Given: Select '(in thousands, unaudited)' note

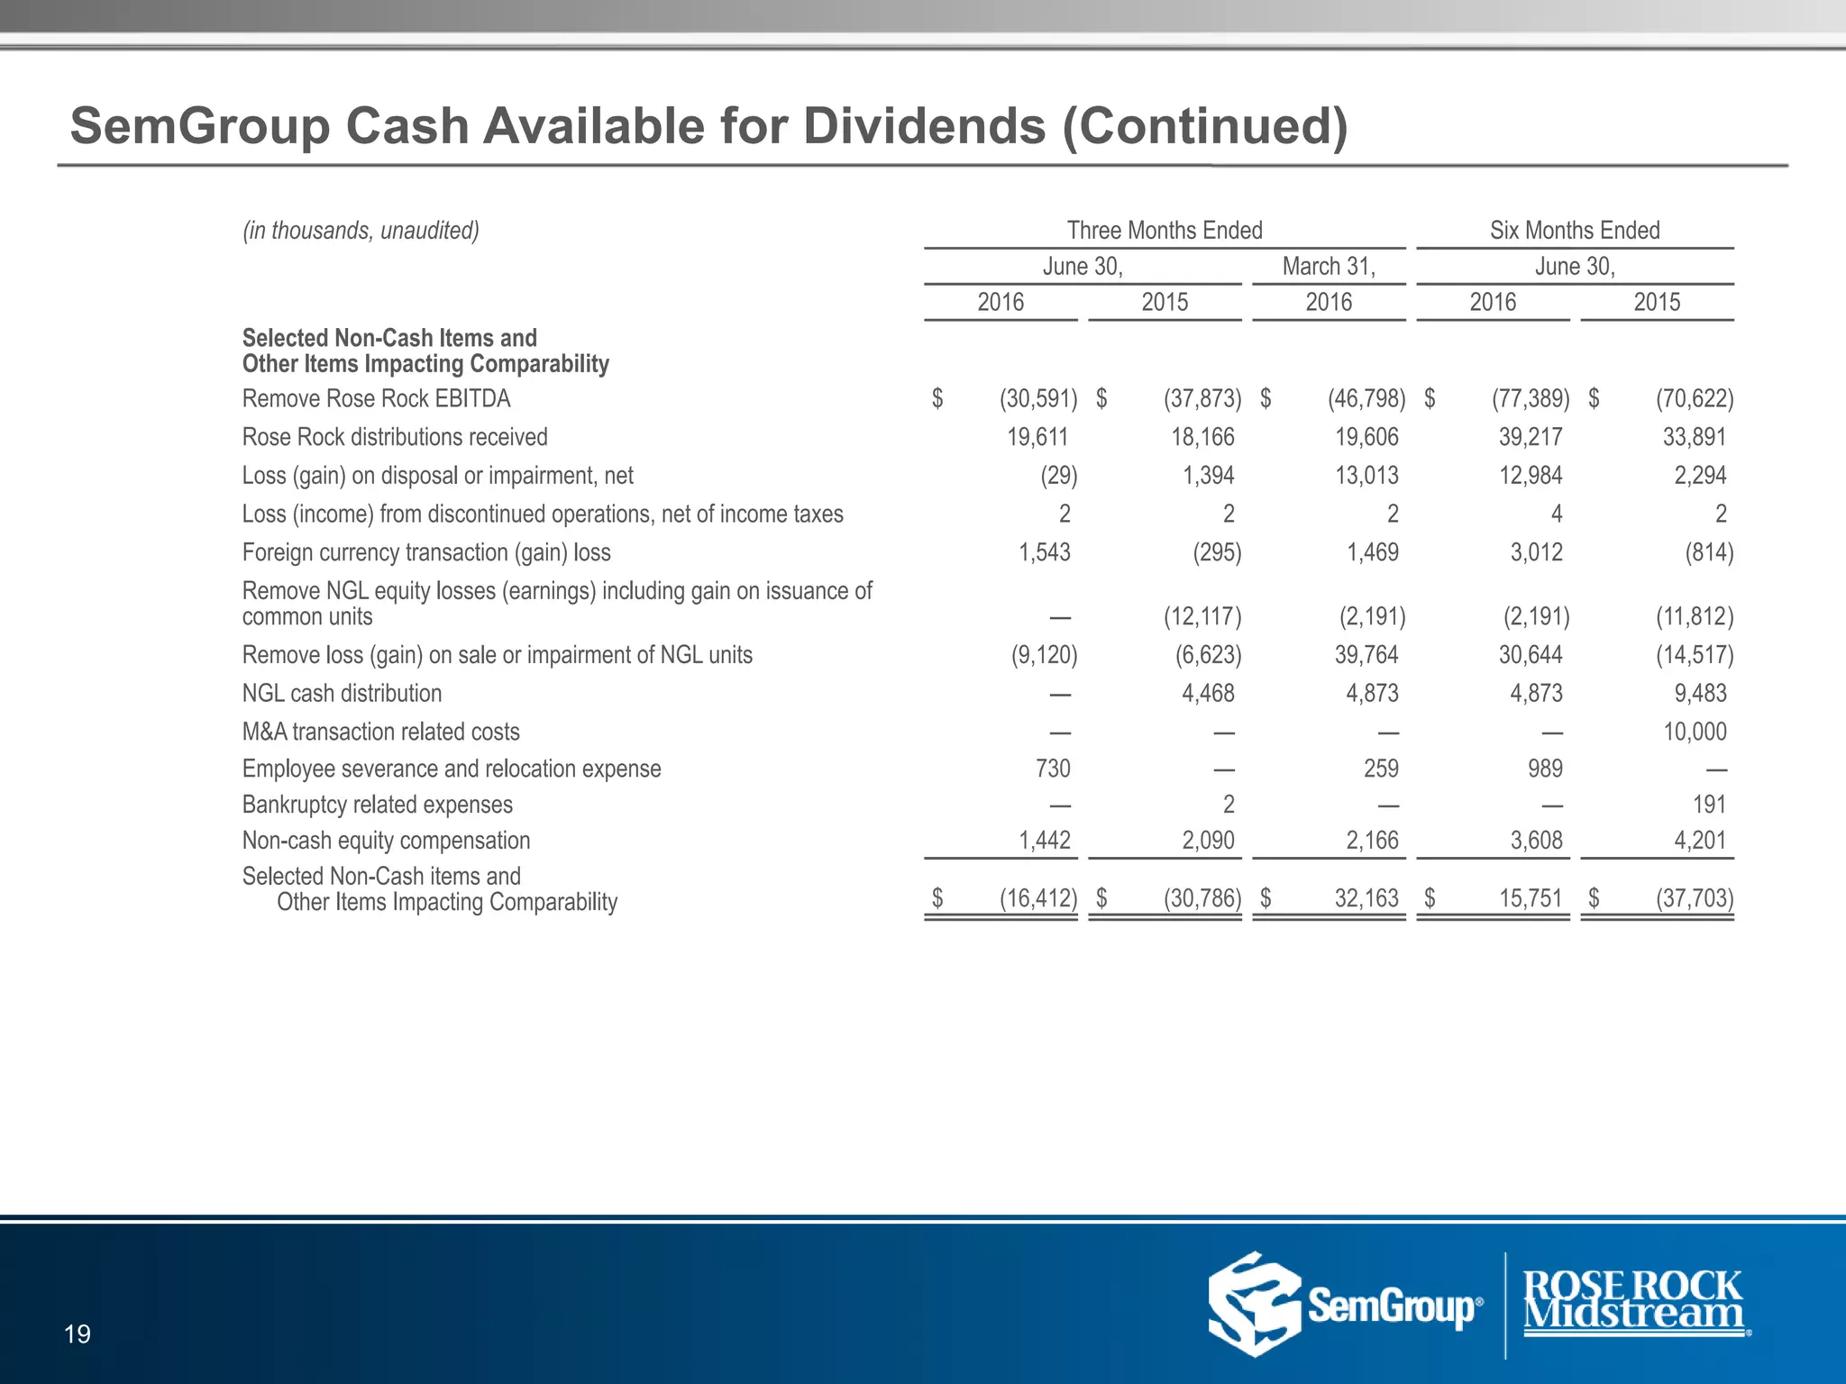Looking at the screenshot, I should (x=361, y=231).
